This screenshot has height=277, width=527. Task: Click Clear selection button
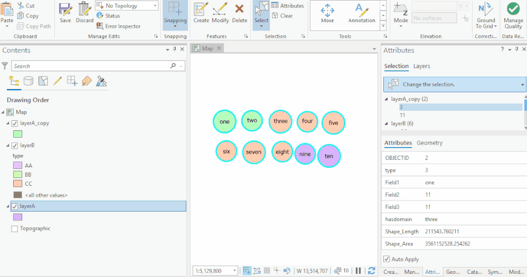pos(283,16)
